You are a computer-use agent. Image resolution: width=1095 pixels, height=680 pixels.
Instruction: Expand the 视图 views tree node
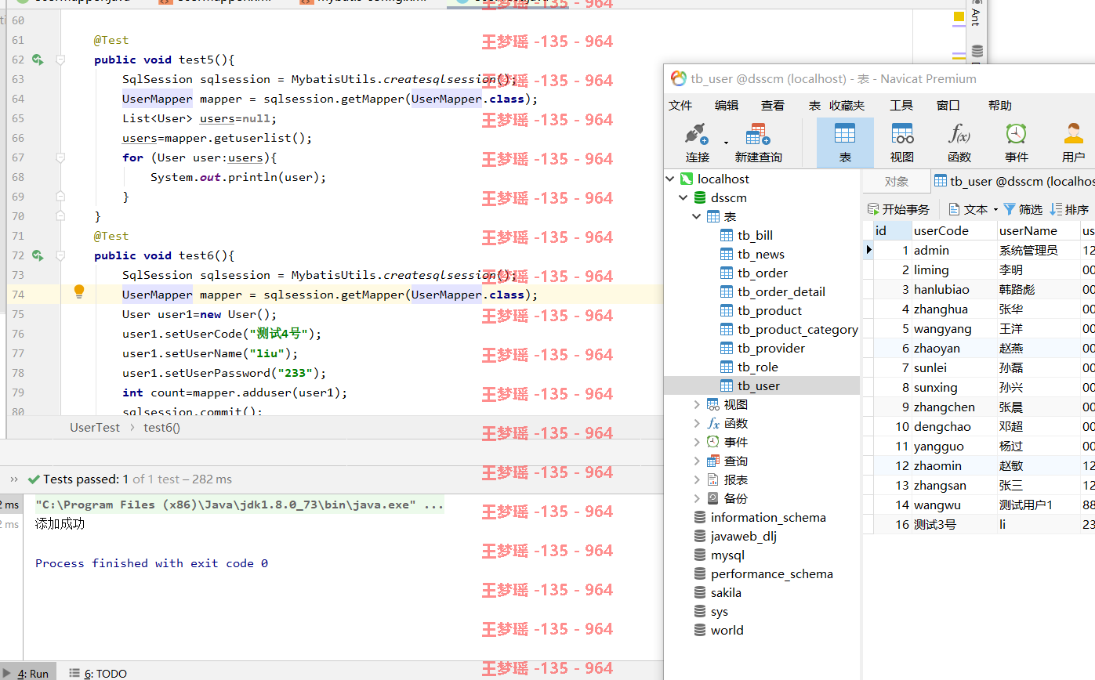click(697, 404)
